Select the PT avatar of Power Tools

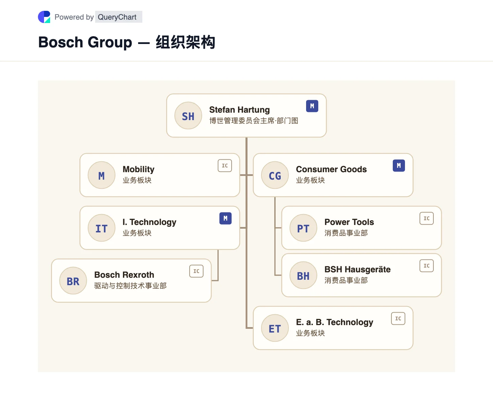pos(303,228)
